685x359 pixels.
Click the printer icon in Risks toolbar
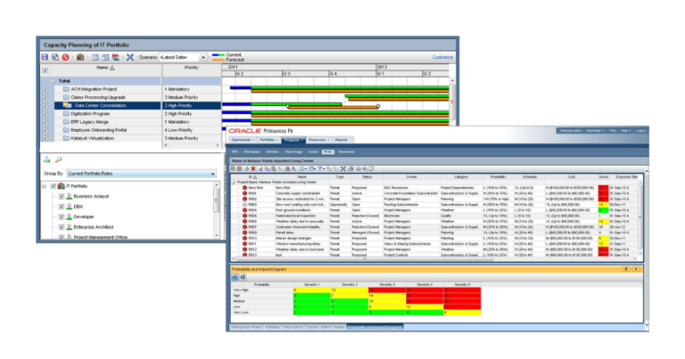(359, 169)
